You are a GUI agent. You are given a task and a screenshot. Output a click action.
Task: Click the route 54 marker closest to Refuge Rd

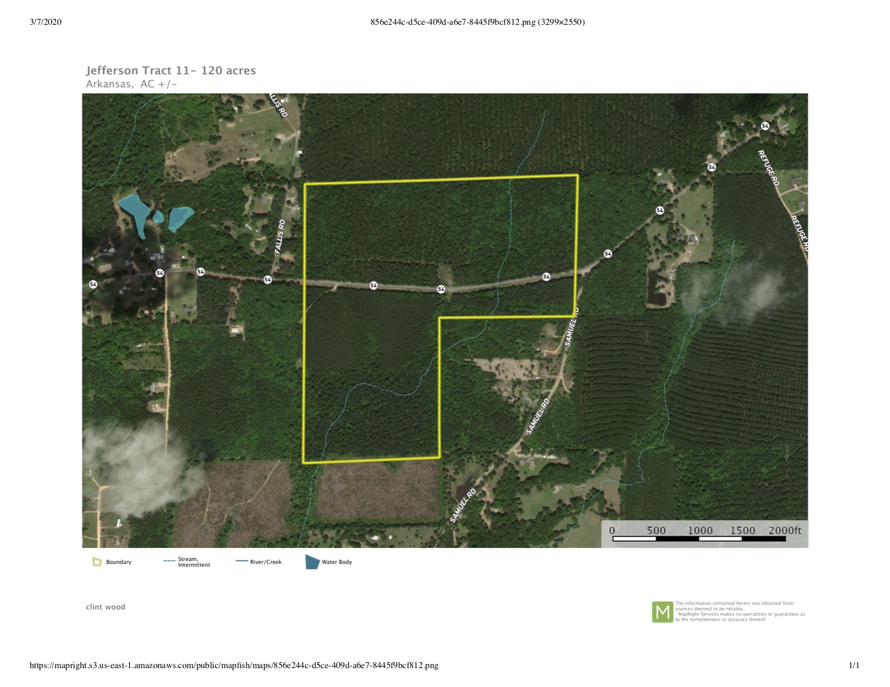point(765,126)
